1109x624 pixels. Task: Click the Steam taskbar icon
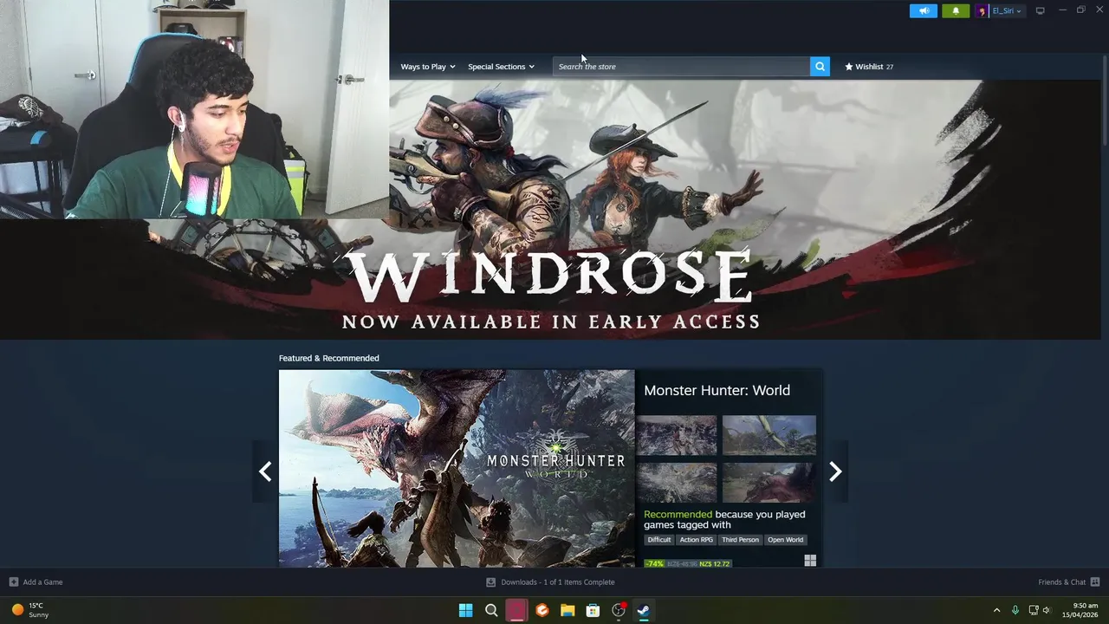coord(644,610)
